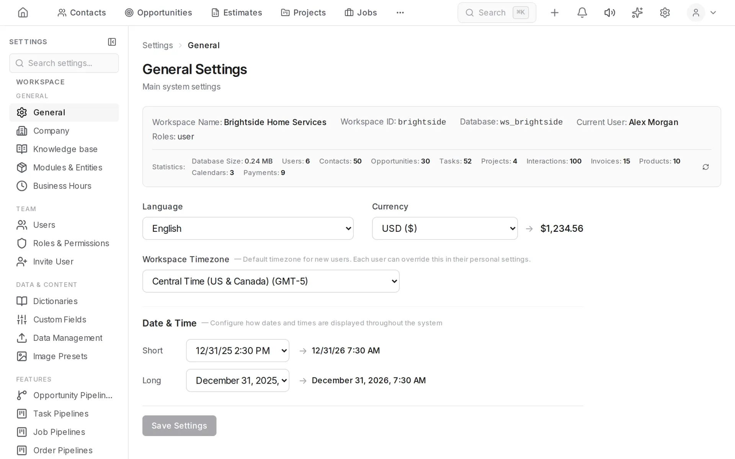
Task: Click Settings breadcrumb link
Action: coord(157,45)
